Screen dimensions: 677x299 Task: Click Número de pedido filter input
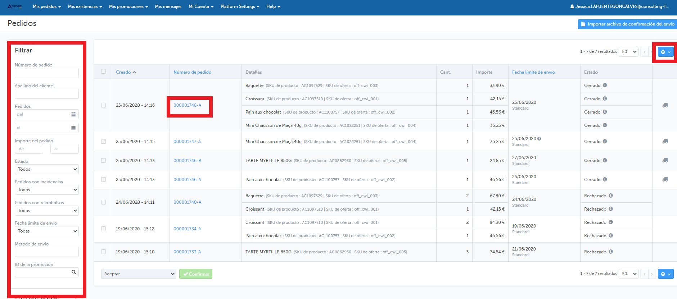click(47, 73)
